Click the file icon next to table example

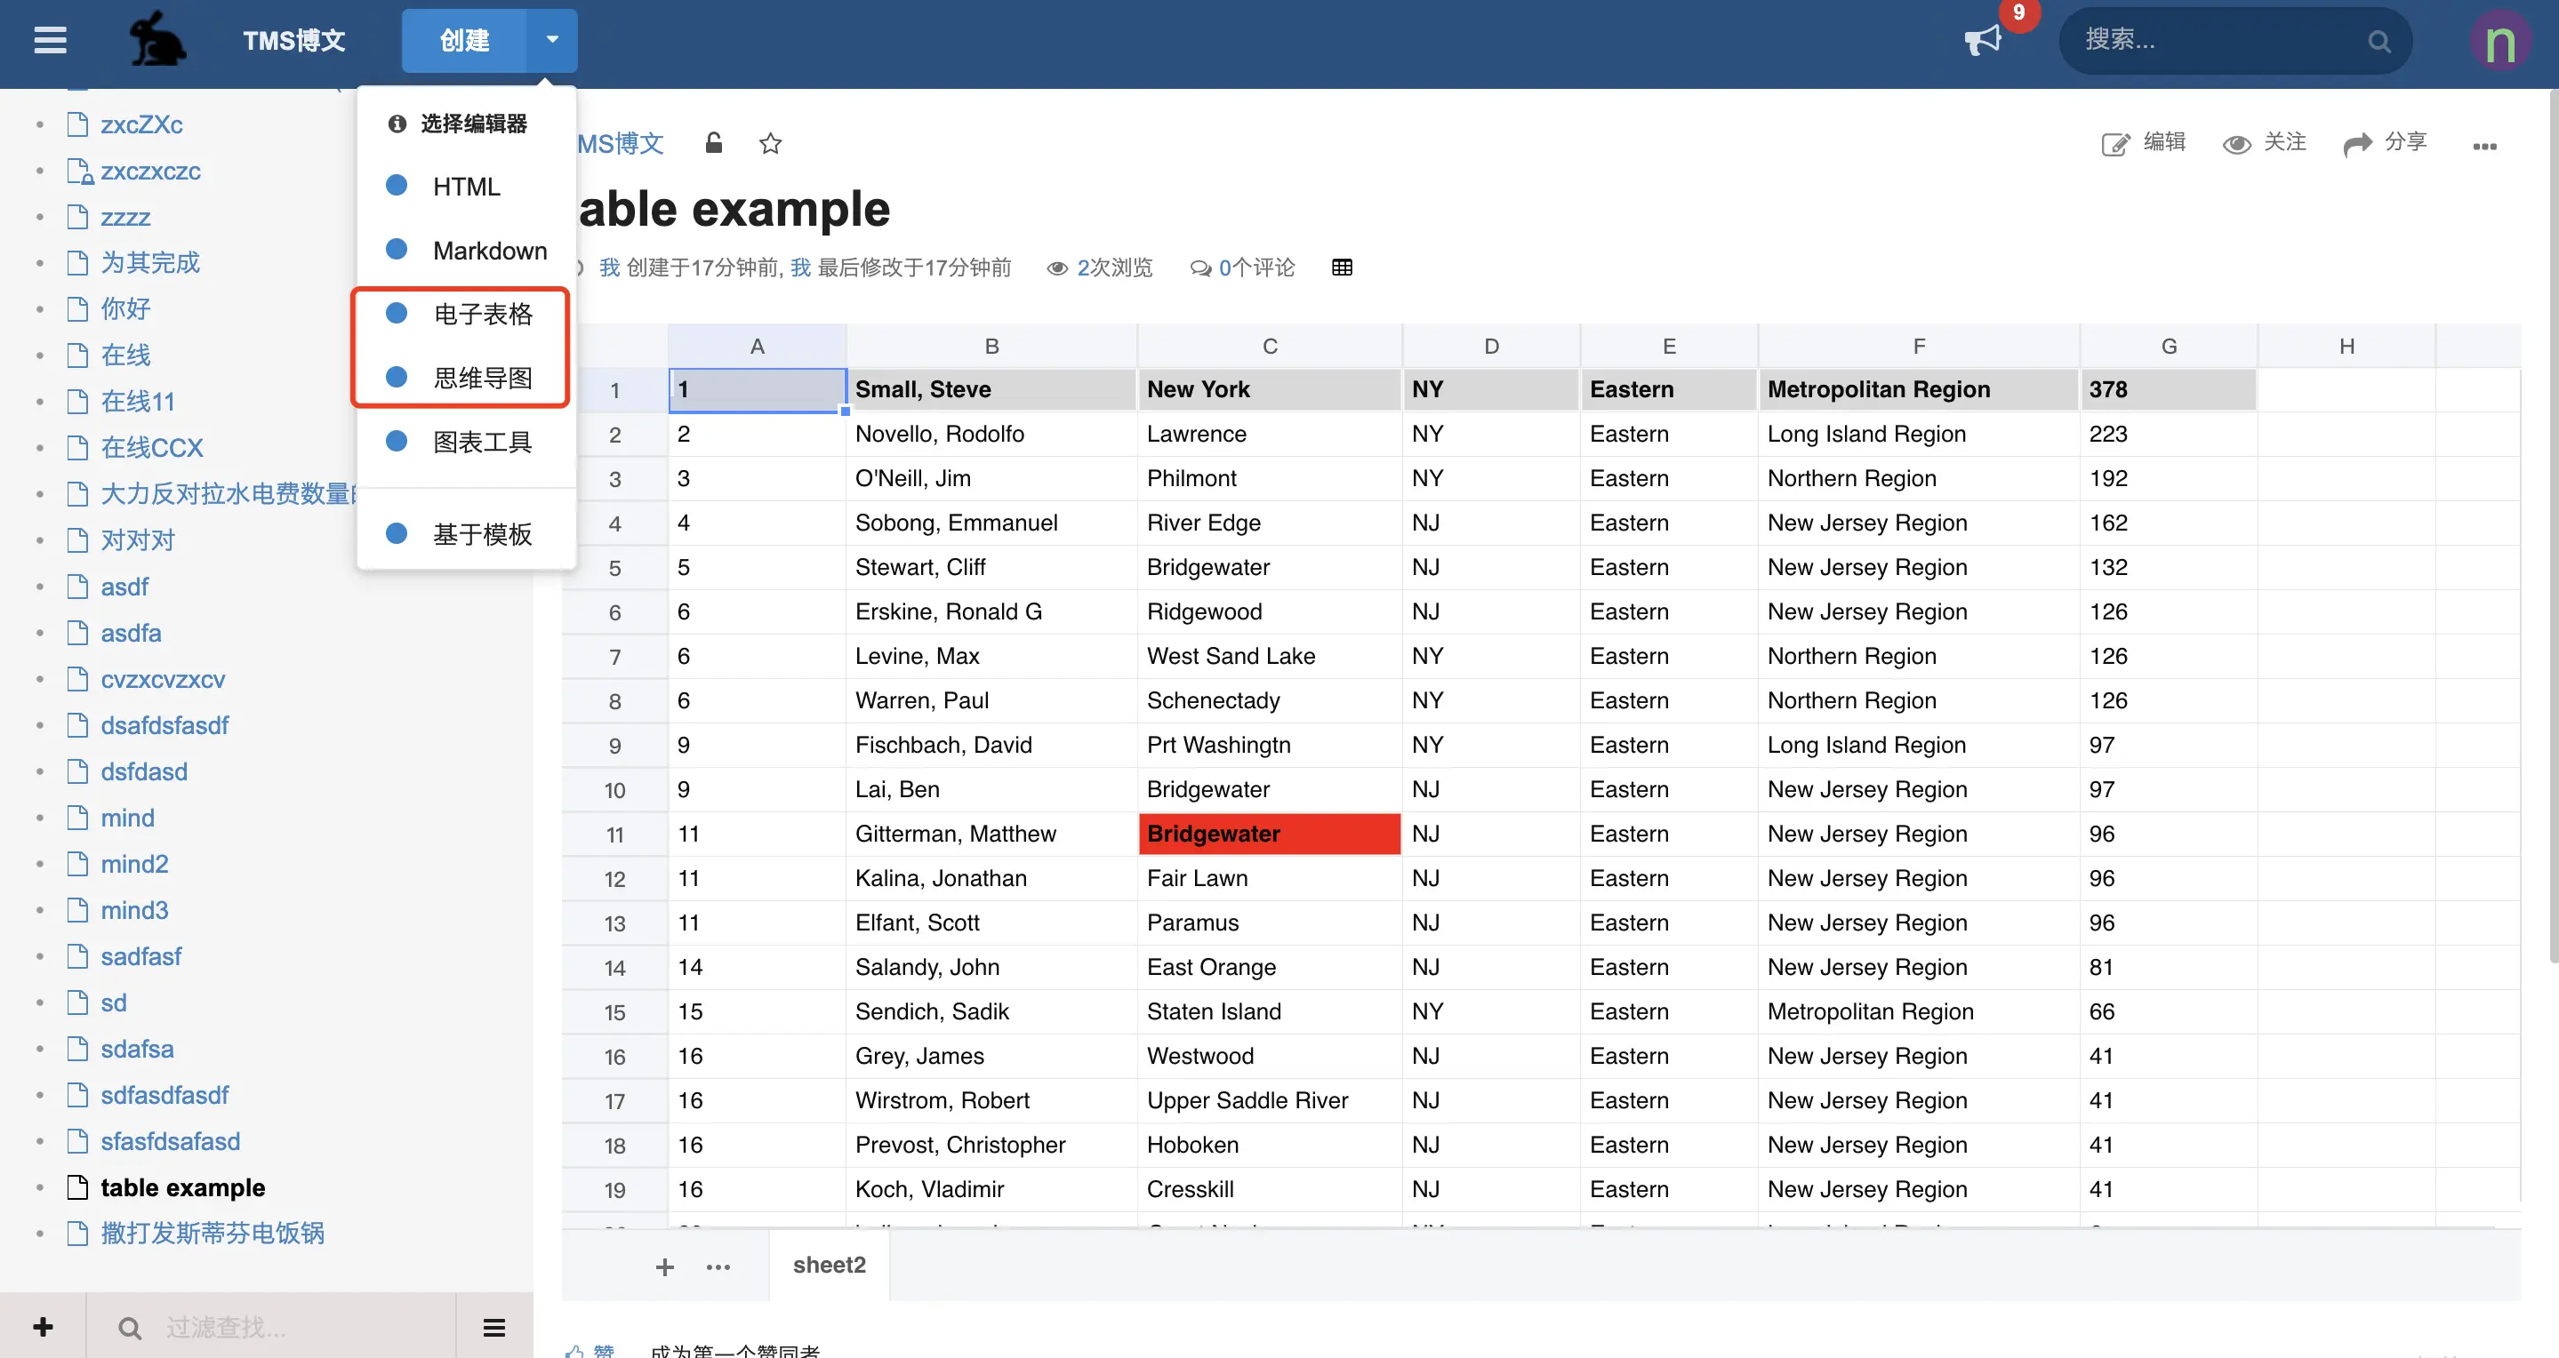[77, 1187]
